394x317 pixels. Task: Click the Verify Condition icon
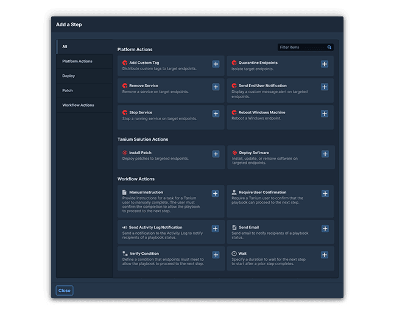point(125,254)
